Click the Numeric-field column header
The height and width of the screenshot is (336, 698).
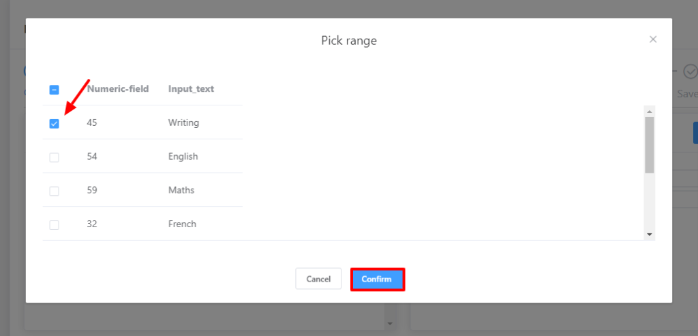(x=118, y=89)
